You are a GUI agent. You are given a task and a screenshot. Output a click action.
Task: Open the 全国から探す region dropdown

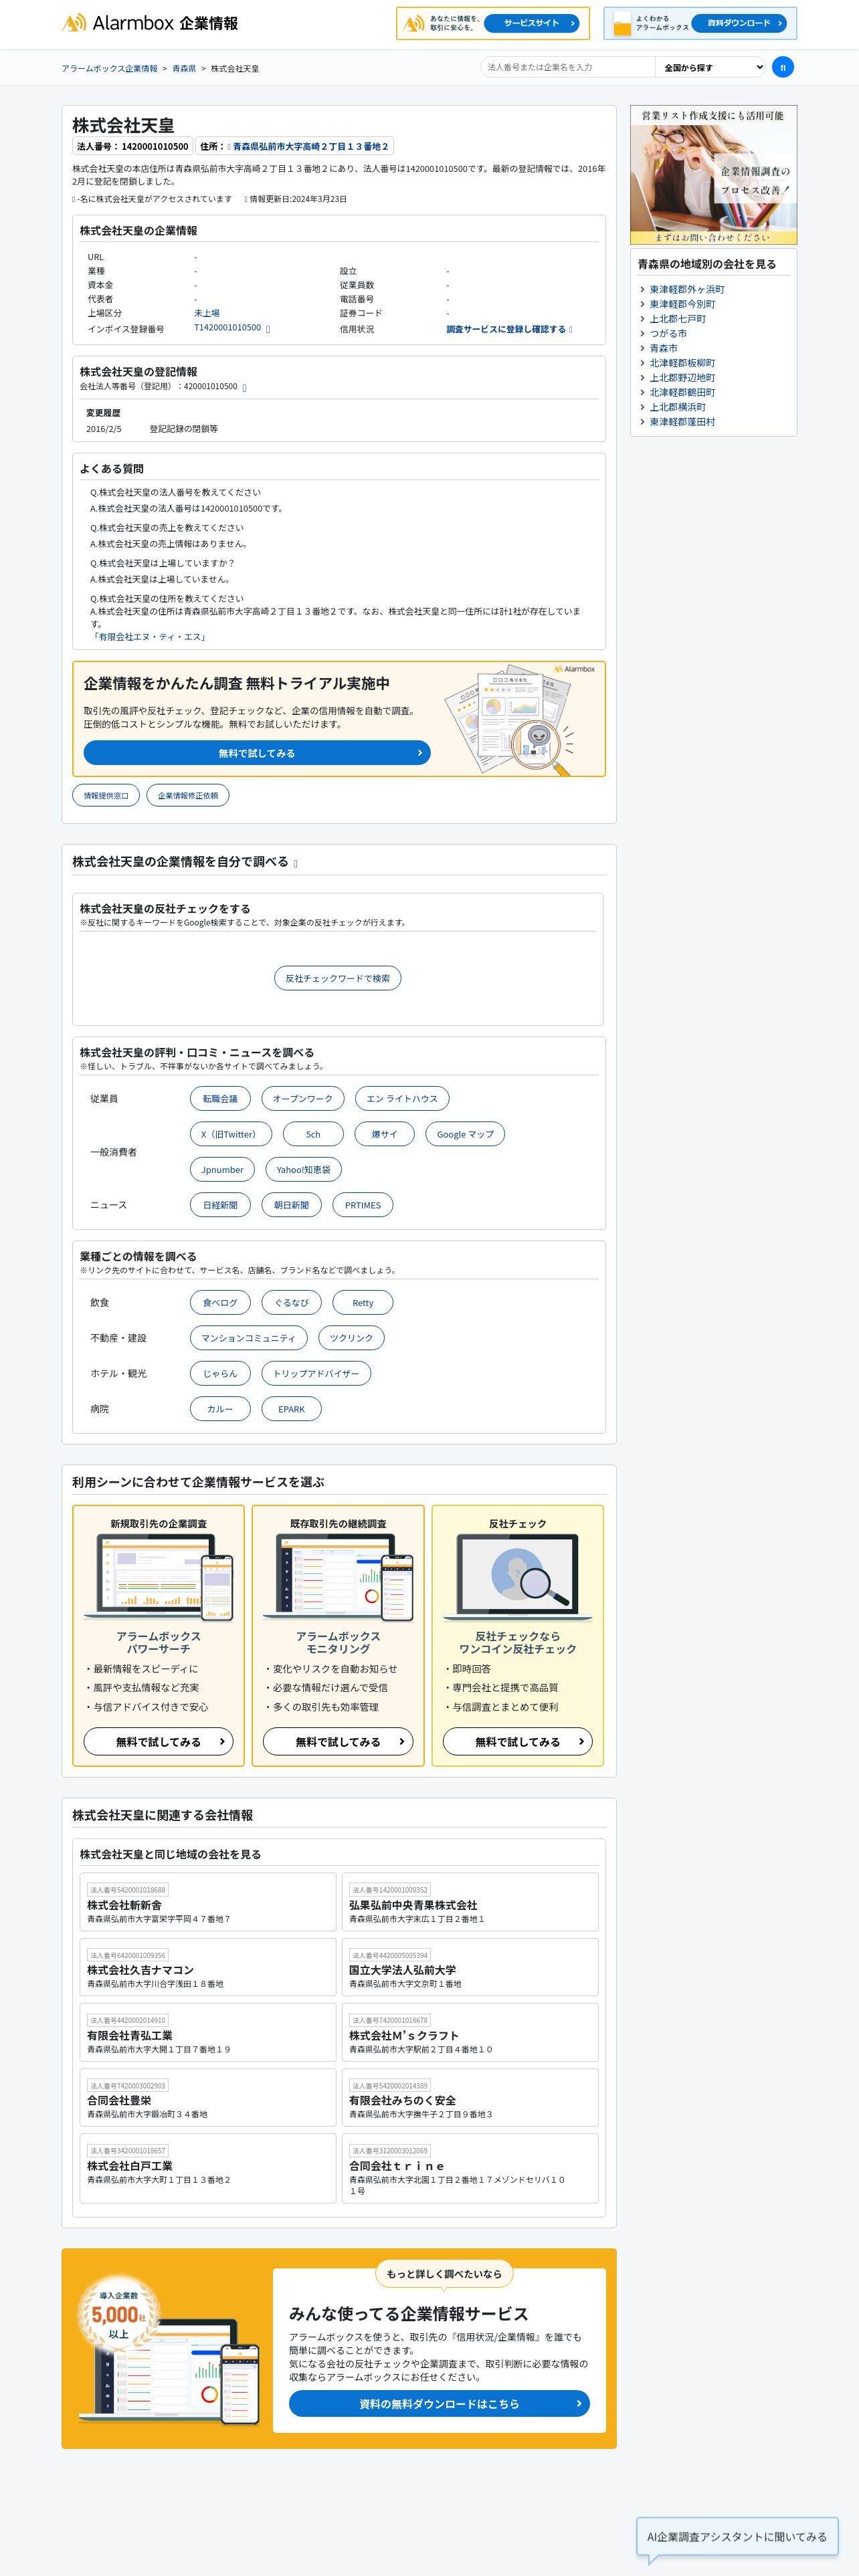[711, 67]
